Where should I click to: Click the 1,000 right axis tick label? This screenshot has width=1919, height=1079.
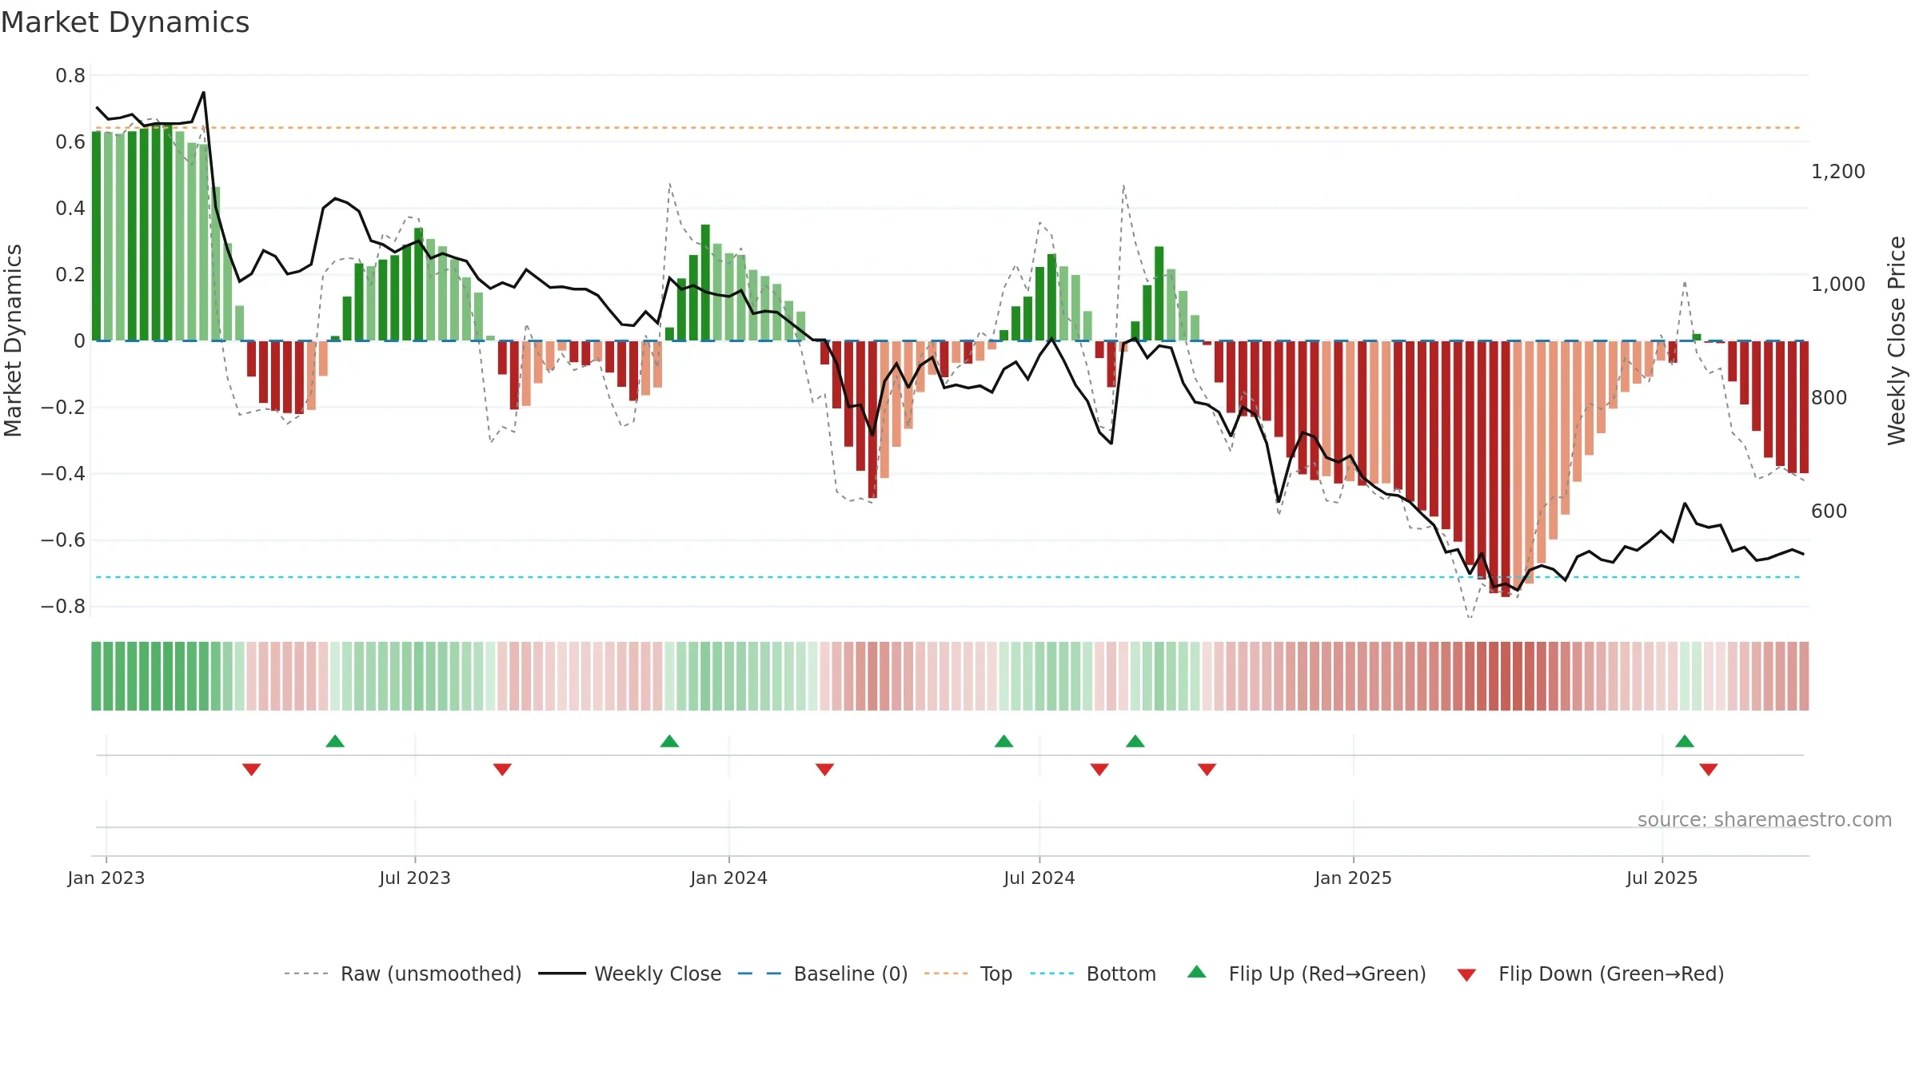1837,285
